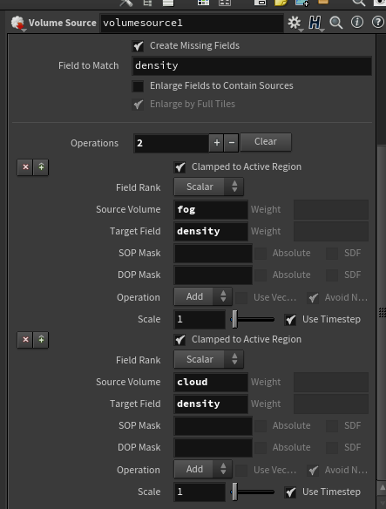Screen dimensions: 386x509
Task: Click Source Volume field containing cloud
Action: point(211,383)
